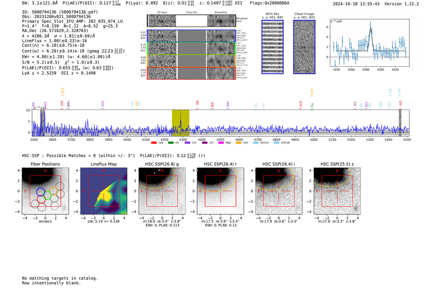Click the EWr: 0. PLAE: 0.12 caption

pos(220,225)
